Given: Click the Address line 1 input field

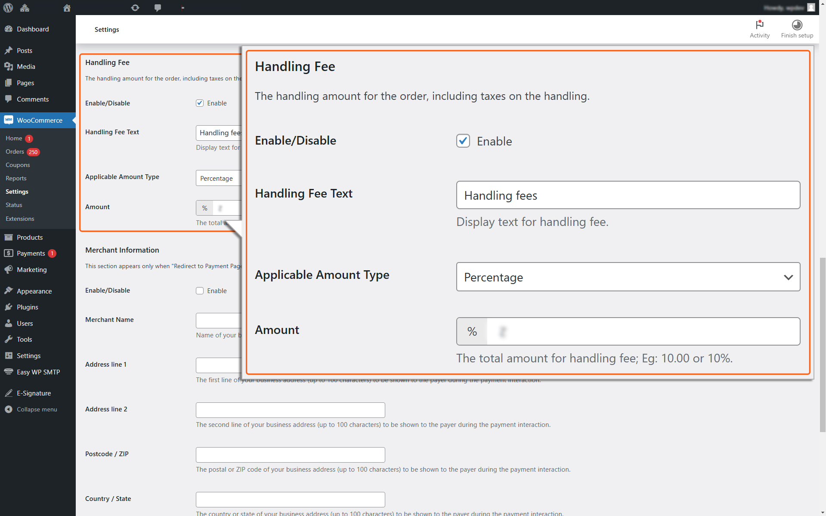Looking at the screenshot, I should [219, 365].
